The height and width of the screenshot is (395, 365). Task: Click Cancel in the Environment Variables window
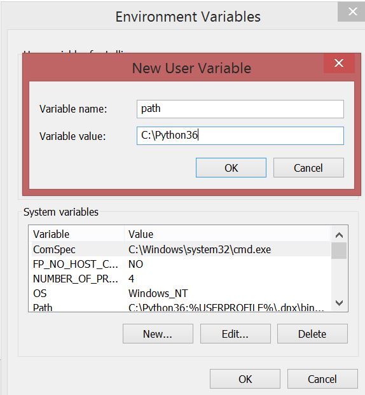322,379
